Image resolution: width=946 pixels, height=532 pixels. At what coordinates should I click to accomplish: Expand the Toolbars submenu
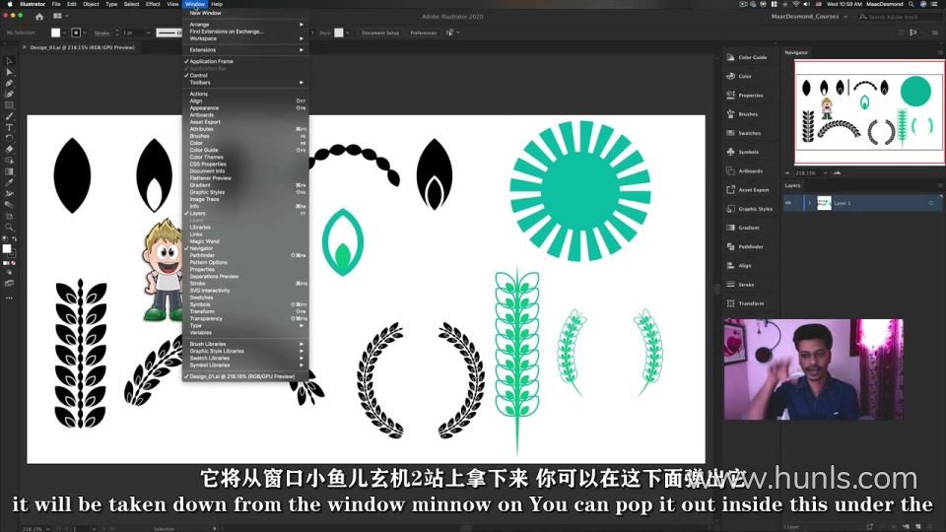coord(245,83)
